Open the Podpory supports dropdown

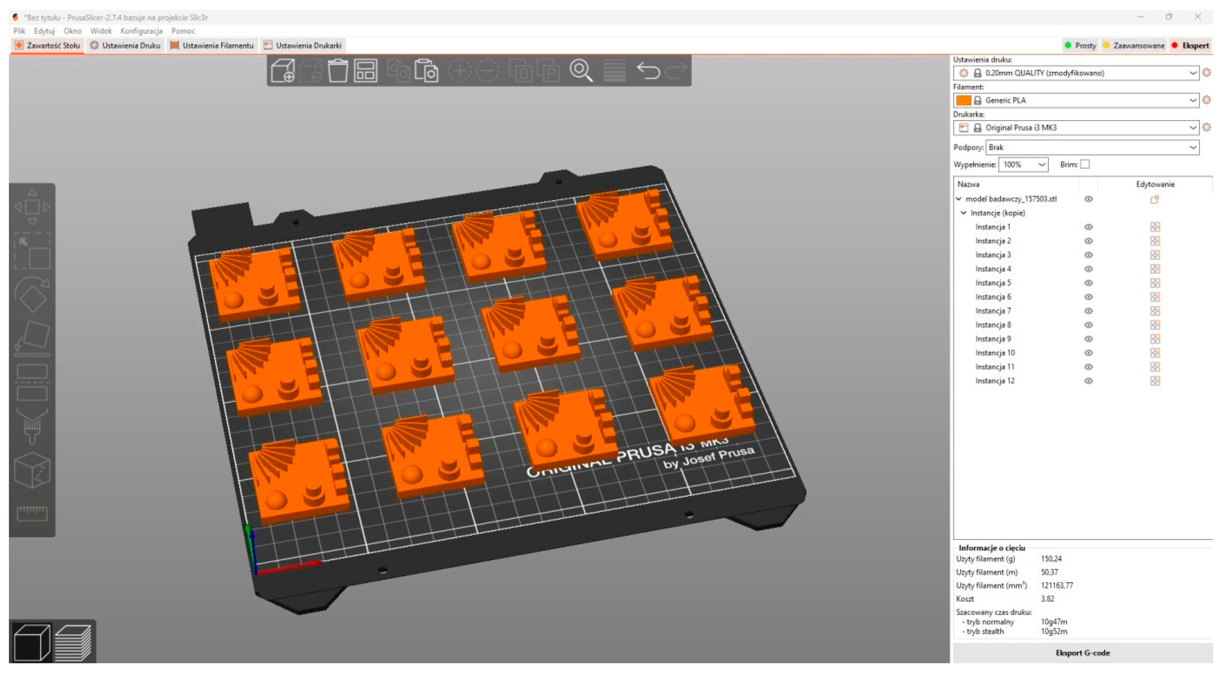click(x=1092, y=148)
